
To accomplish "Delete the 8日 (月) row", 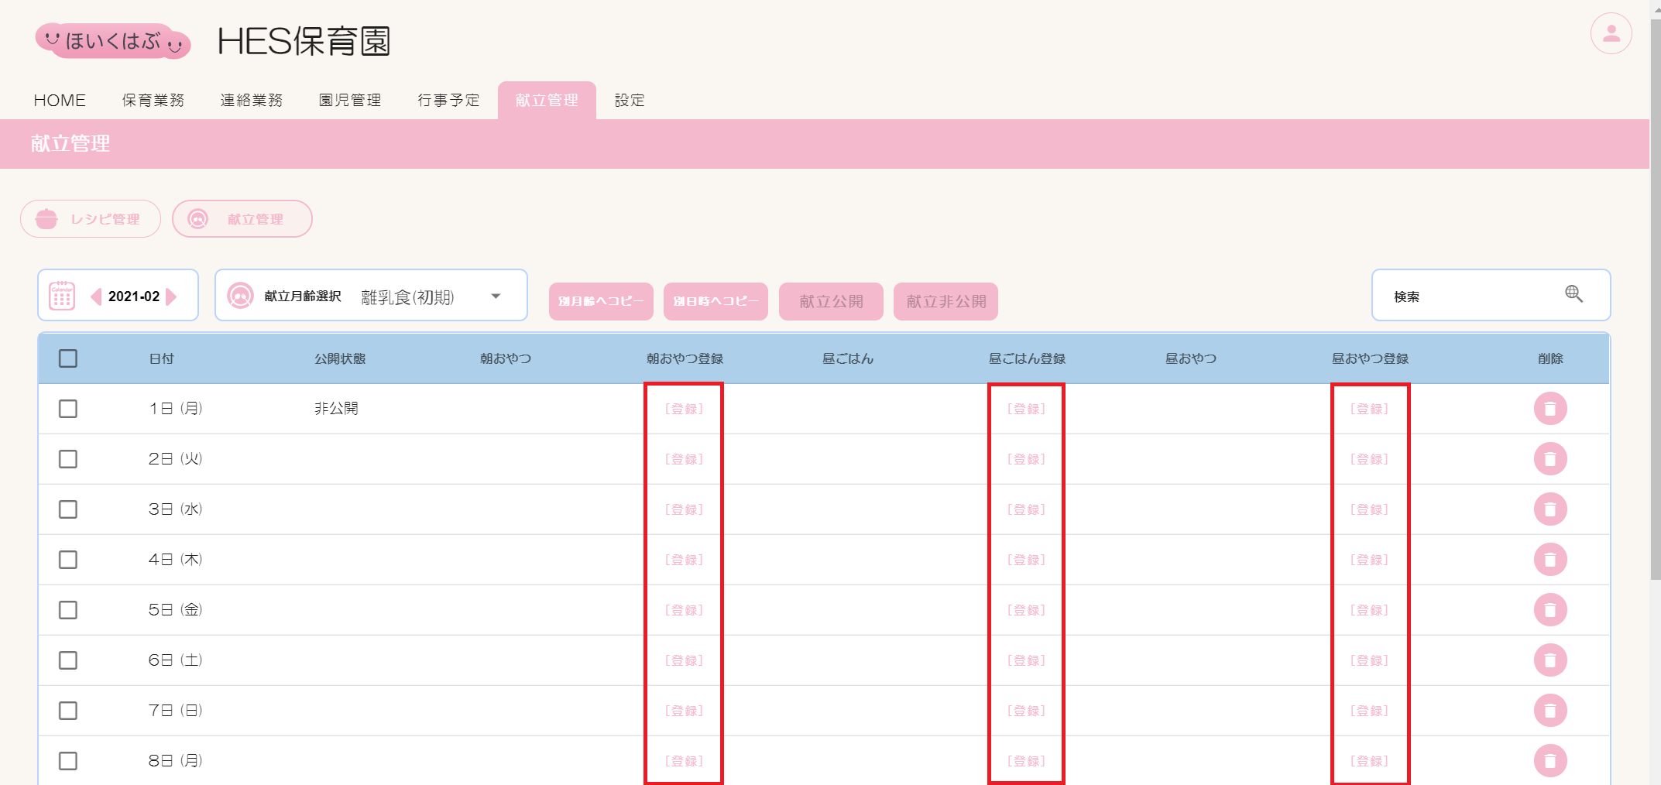I will pos(1550,761).
